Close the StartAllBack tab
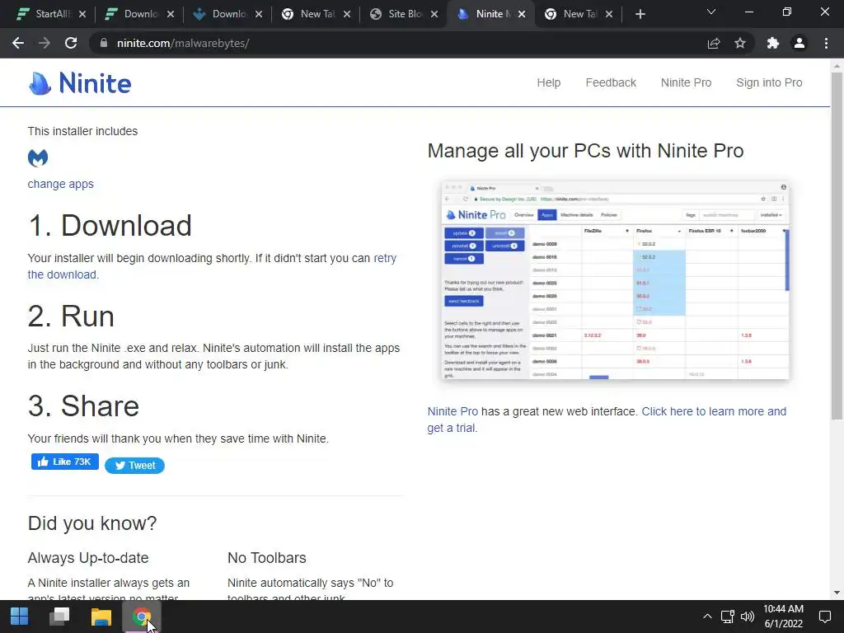This screenshot has width=844, height=633. [x=82, y=14]
